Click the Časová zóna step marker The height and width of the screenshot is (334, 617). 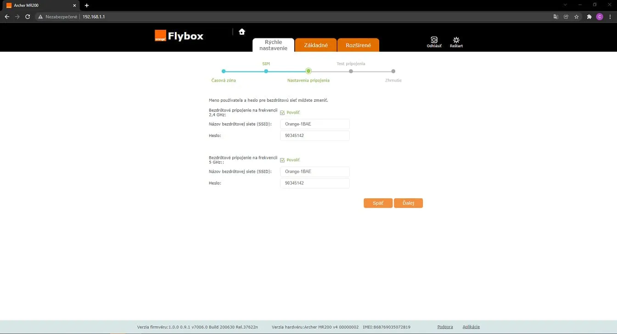[x=224, y=71]
